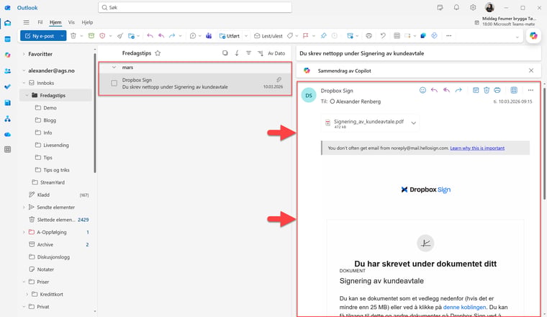547x317 pixels.
Task: Reply all using the ribbon icon
Action: (x=161, y=35)
